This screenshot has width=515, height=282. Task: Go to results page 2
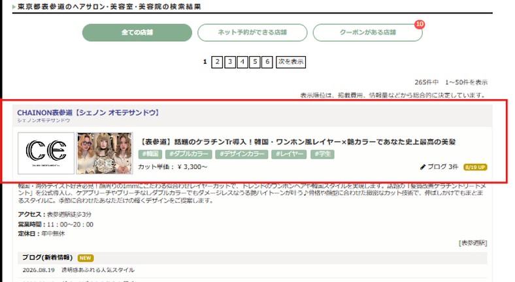click(217, 61)
